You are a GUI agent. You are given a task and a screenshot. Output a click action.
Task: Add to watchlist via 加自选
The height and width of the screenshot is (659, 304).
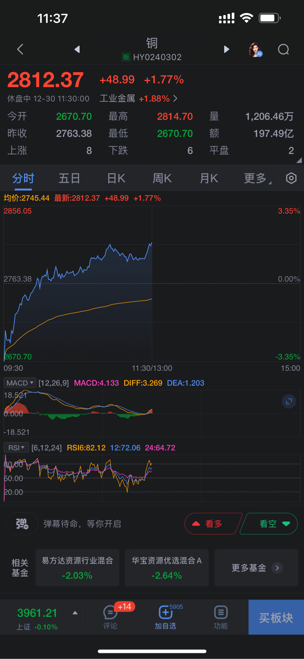[x=165, y=617]
